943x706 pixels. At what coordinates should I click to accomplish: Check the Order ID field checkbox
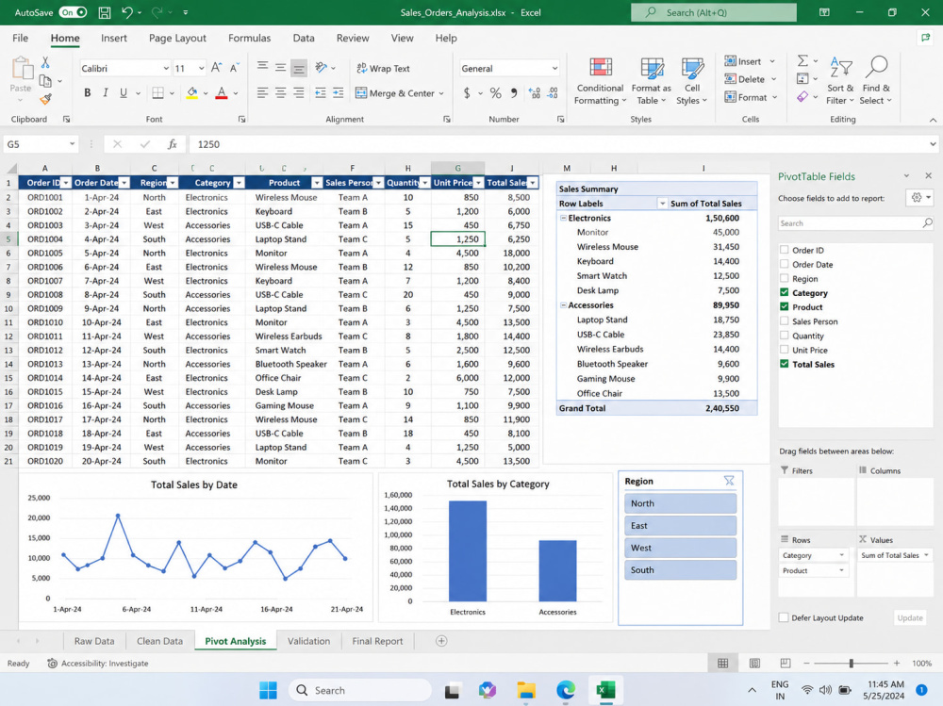click(785, 250)
